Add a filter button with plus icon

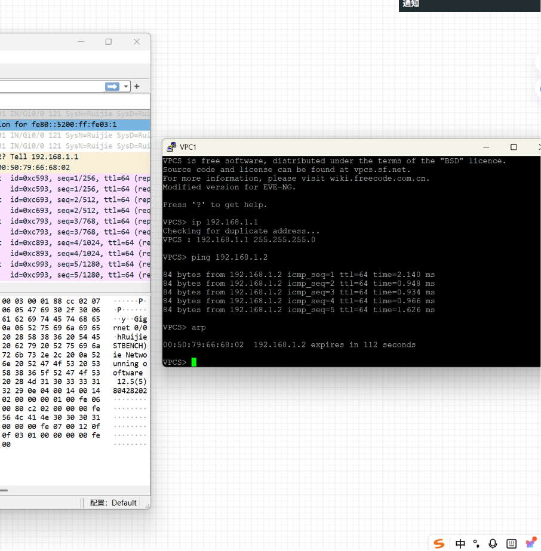(x=137, y=87)
